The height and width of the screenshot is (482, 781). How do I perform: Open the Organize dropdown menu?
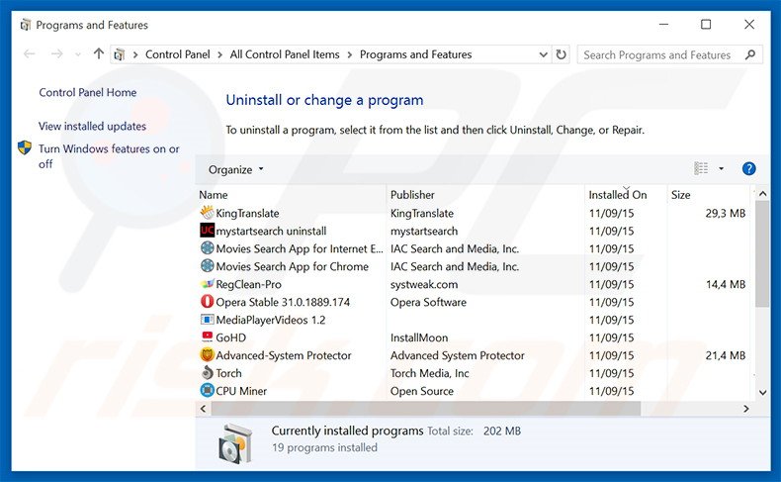pos(235,169)
